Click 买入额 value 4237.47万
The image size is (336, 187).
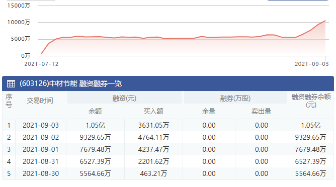(x=153, y=149)
